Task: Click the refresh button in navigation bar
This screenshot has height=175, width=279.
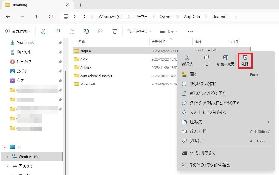Action: [51, 17]
